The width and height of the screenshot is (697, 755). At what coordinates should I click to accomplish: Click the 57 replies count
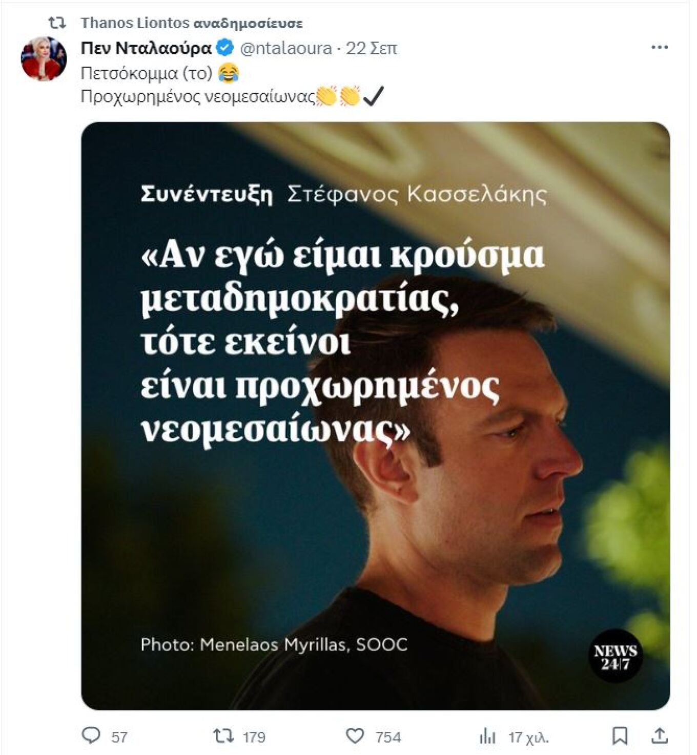tap(119, 737)
